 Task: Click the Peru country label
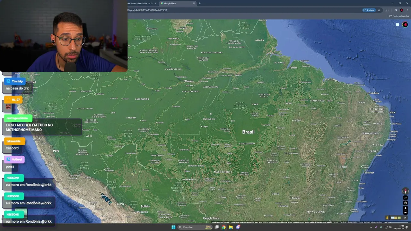tap(56, 150)
